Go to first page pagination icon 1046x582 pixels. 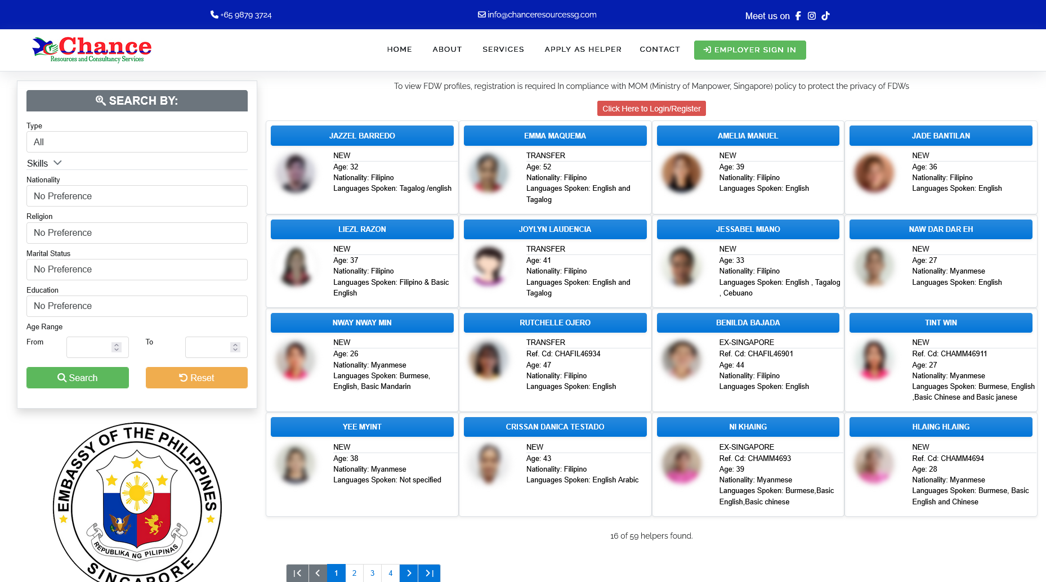(x=297, y=573)
